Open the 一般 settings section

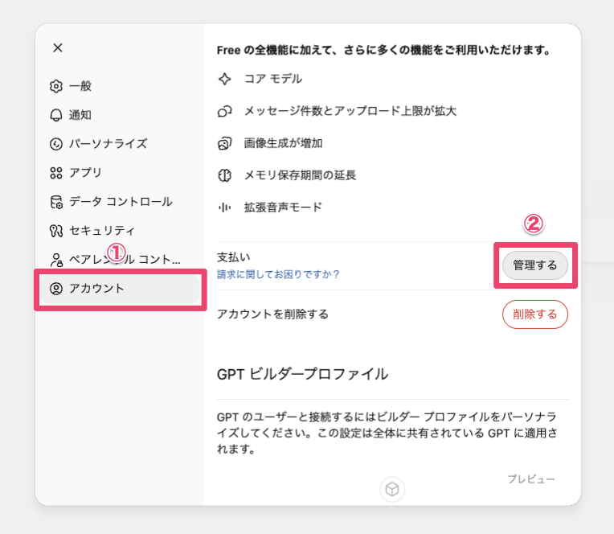(121, 86)
